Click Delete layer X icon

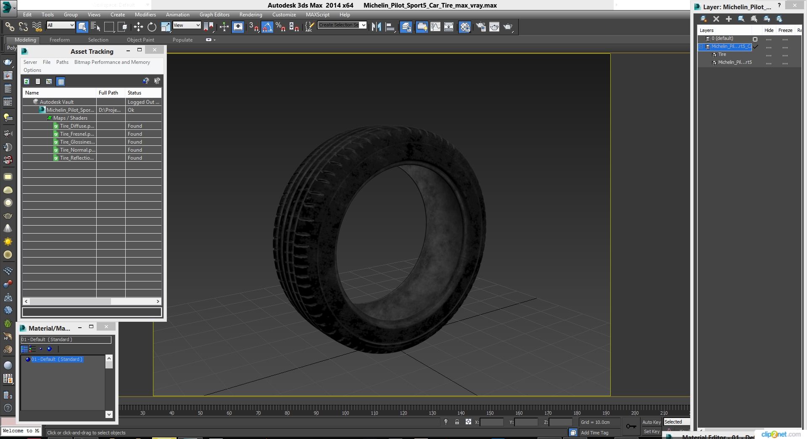[716, 19]
